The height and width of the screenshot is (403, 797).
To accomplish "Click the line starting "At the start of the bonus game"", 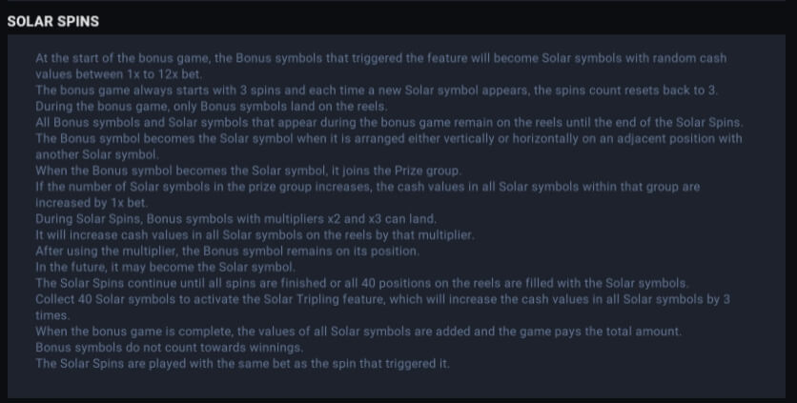I will [x=380, y=58].
